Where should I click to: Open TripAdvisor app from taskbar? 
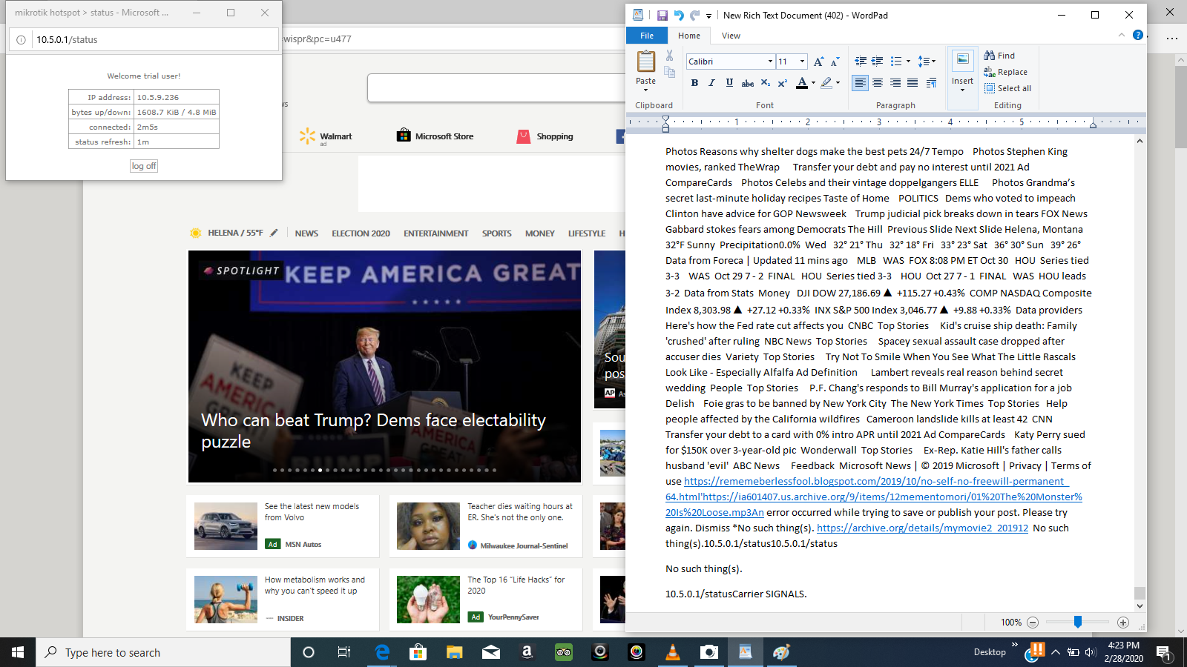tap(564, 652)
